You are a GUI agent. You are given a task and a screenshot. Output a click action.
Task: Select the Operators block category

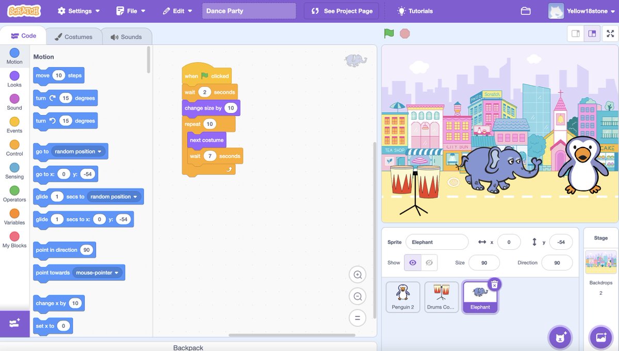pos(14,194)
